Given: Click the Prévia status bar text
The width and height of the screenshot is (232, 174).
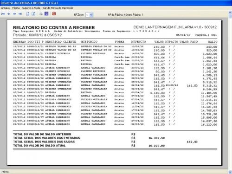Looking at the screenshot, I should tap(5, 172).
